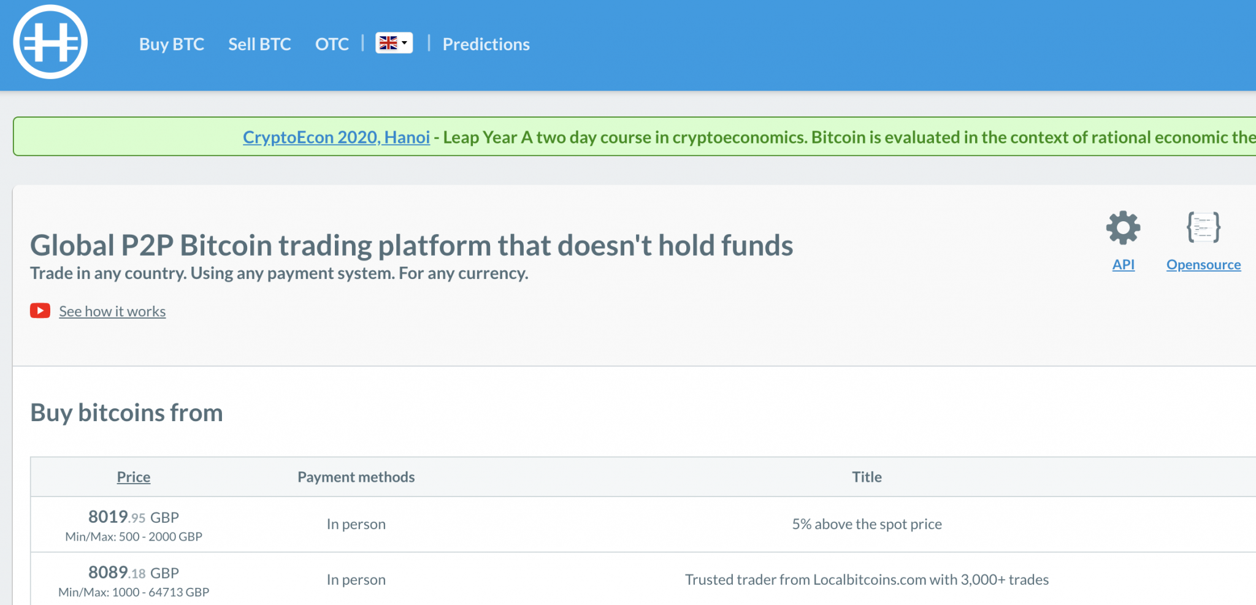
Task: Open the Sell BTC menu item
Action: click(259, 44)
